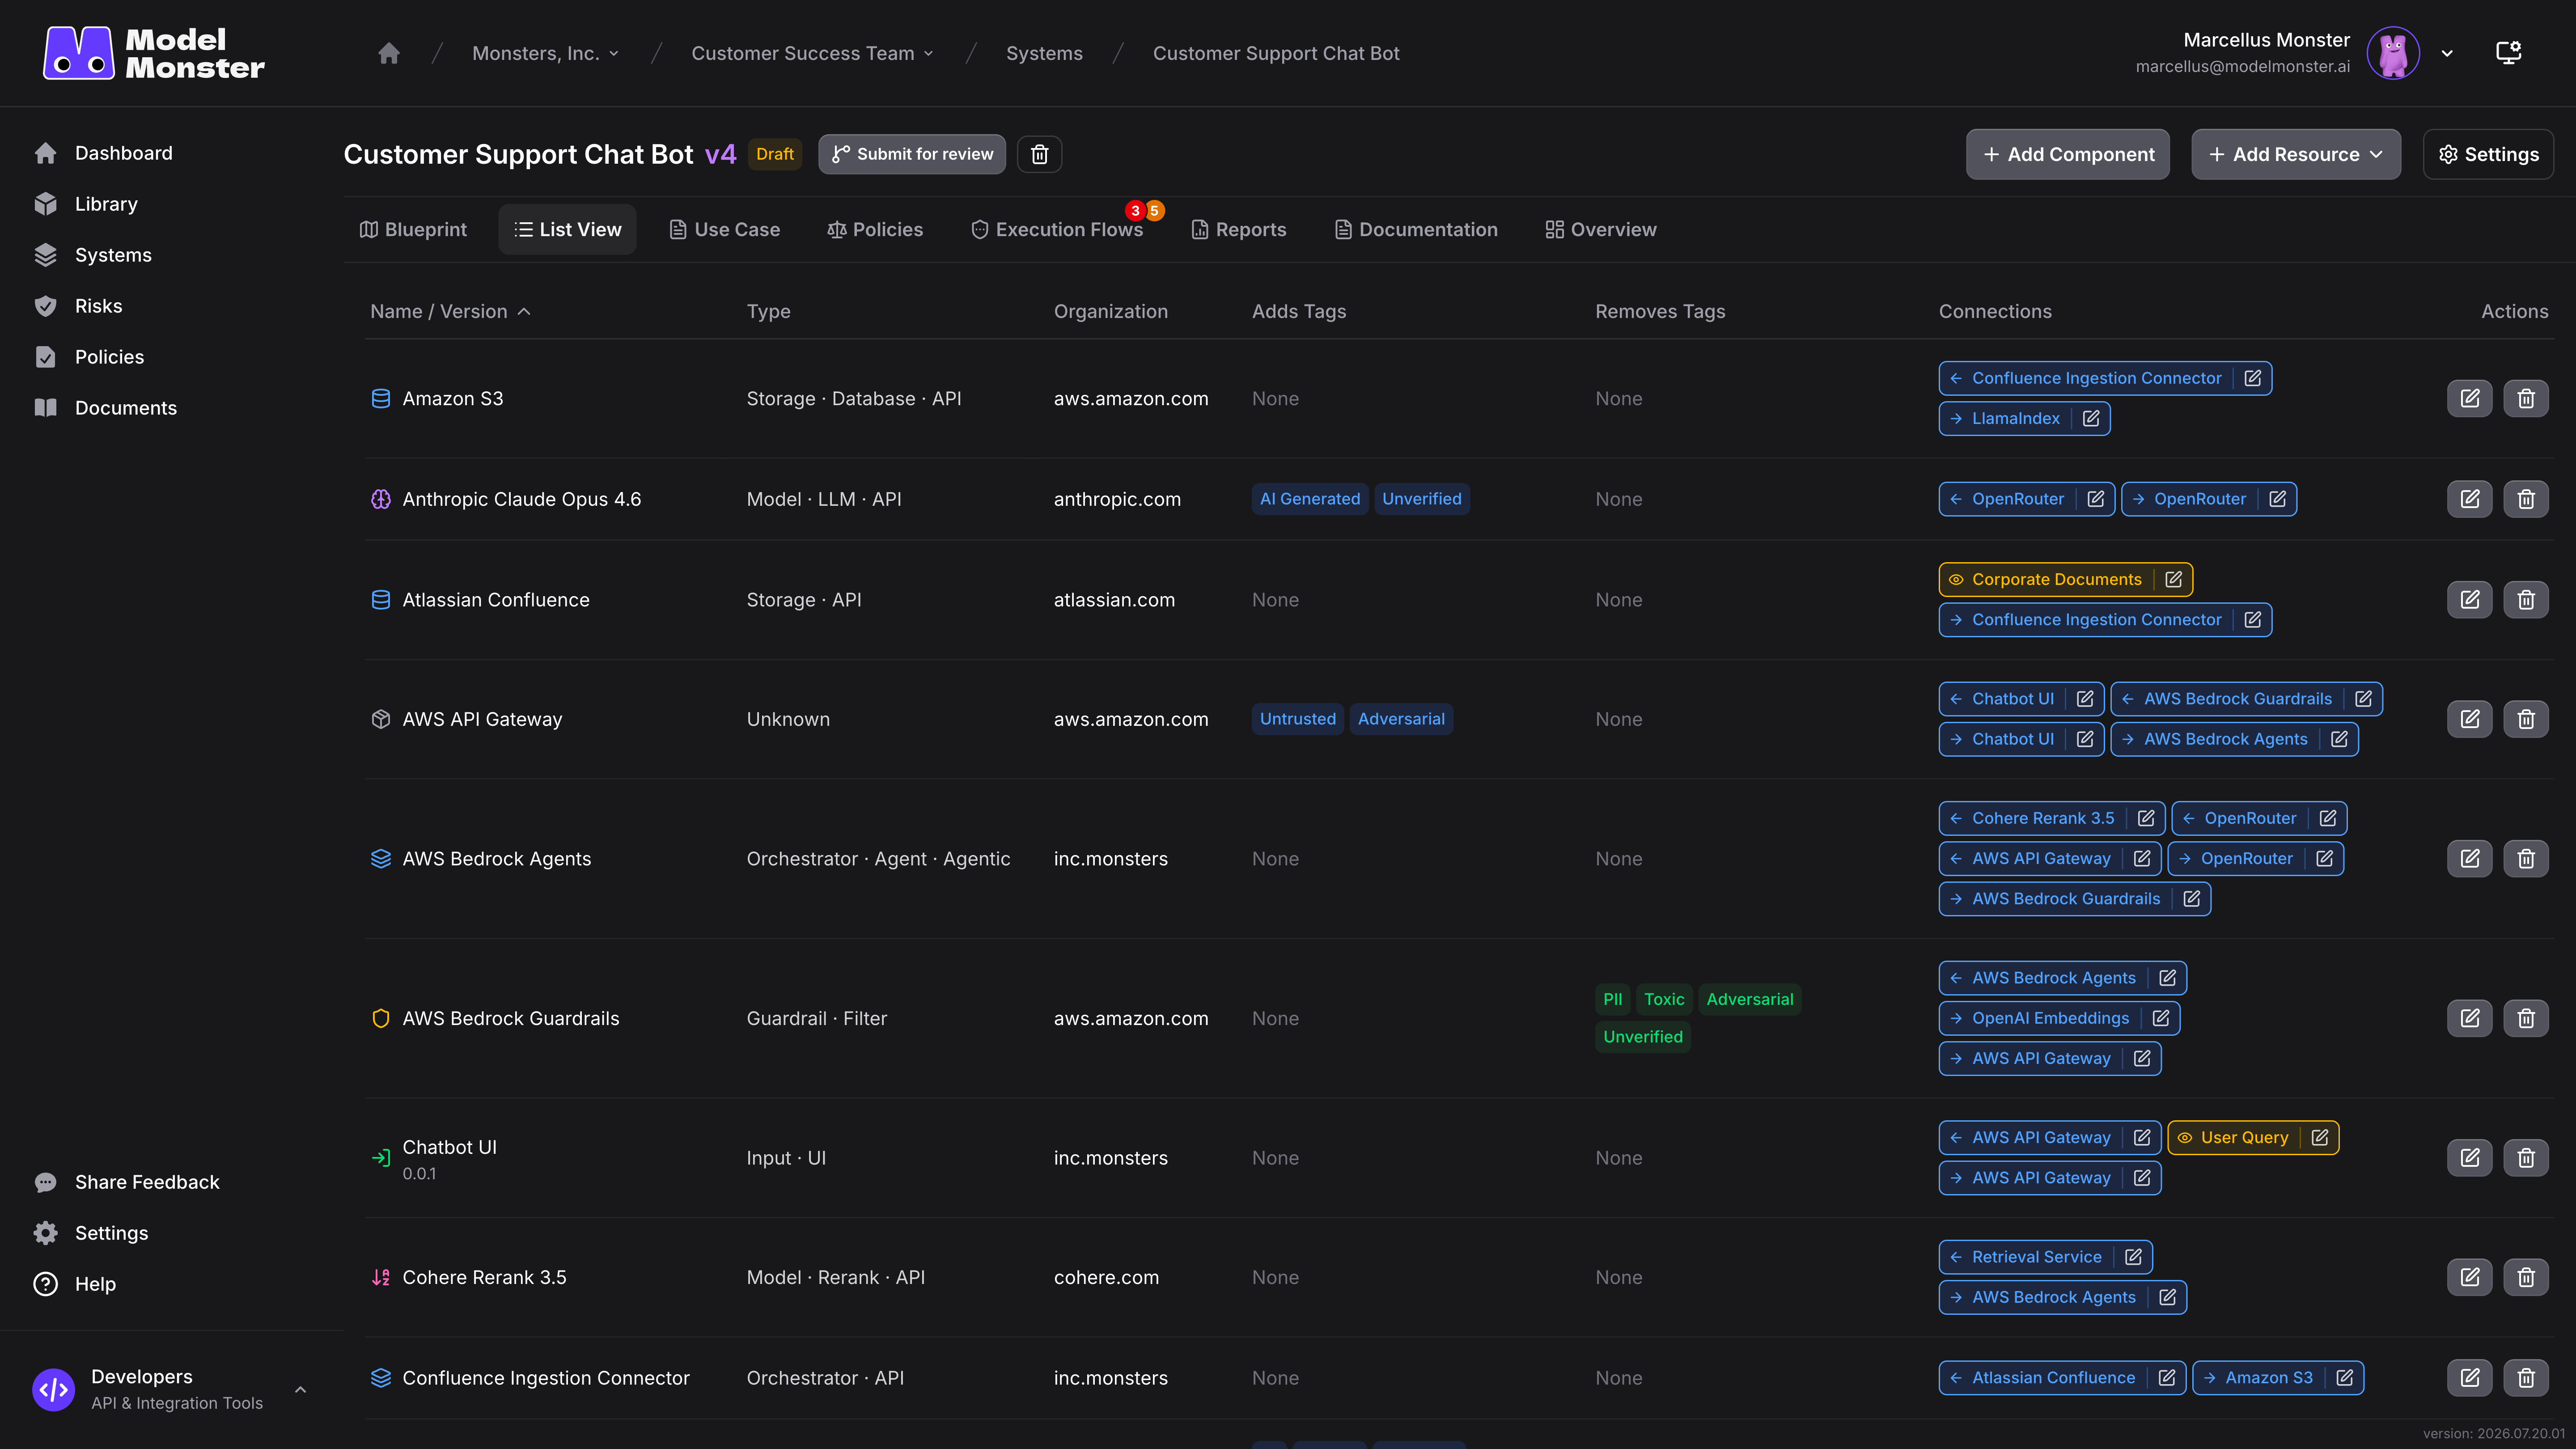Click the Anthropic Claude model icon
The height and width of the screenshot is (1449, 2576).
(381, 499)
